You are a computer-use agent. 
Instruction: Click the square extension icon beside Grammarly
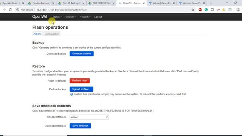(x=212, y=10)
